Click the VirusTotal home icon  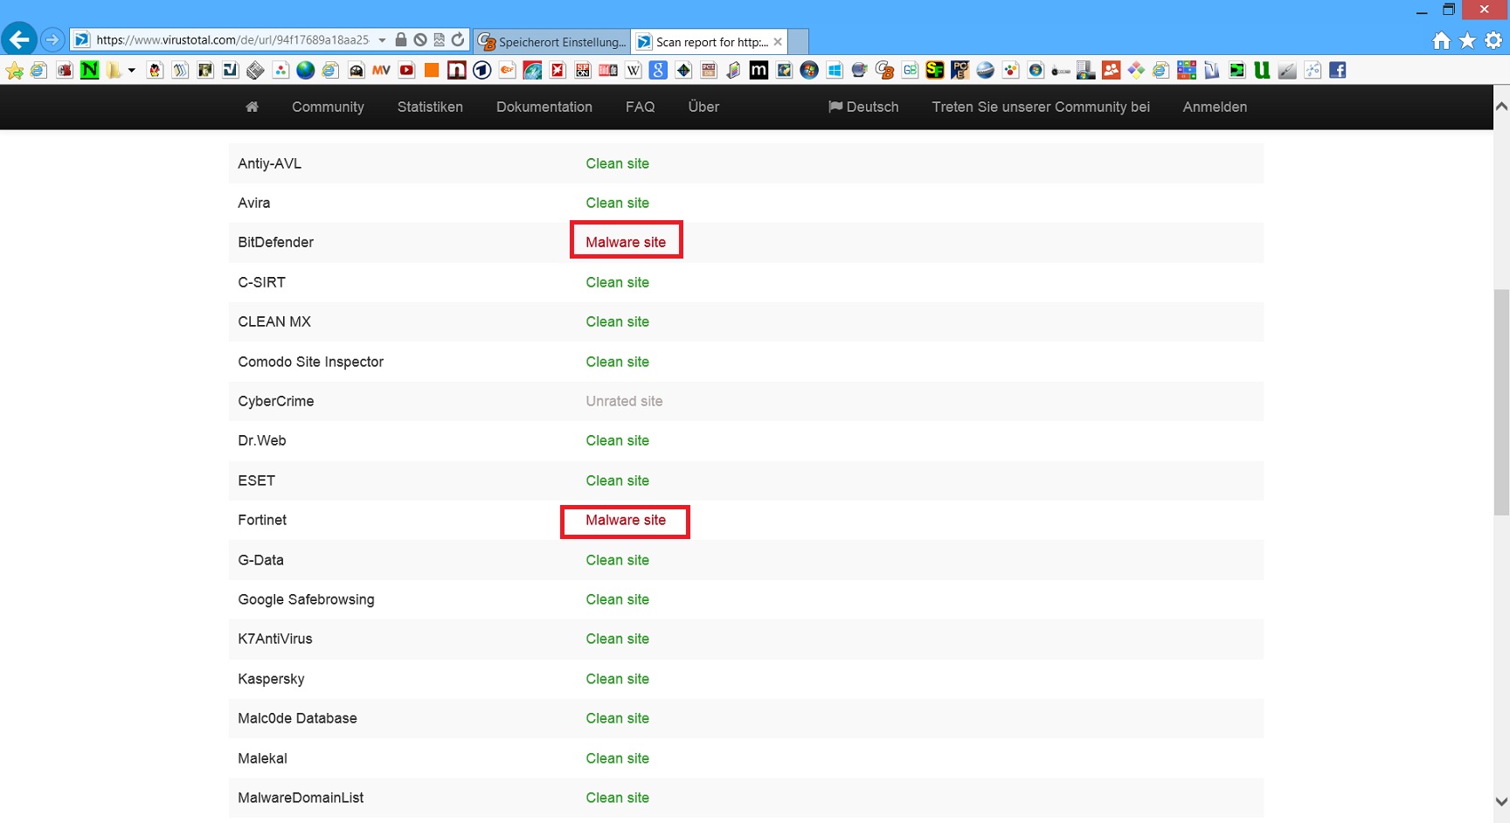point(252,107)
